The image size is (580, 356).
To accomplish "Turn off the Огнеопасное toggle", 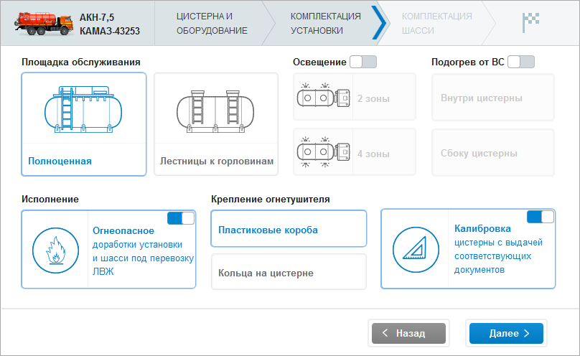I will click(x=180, y=218).
